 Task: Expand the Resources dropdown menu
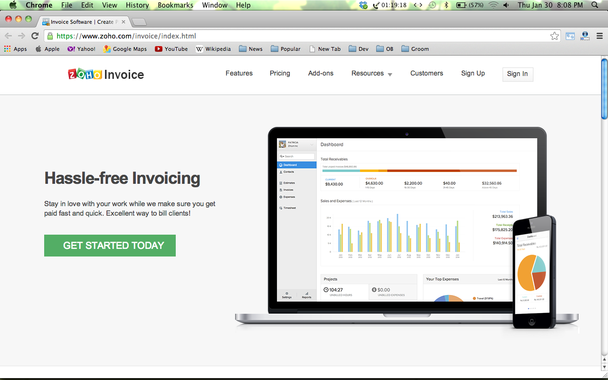tap(371, 74)
